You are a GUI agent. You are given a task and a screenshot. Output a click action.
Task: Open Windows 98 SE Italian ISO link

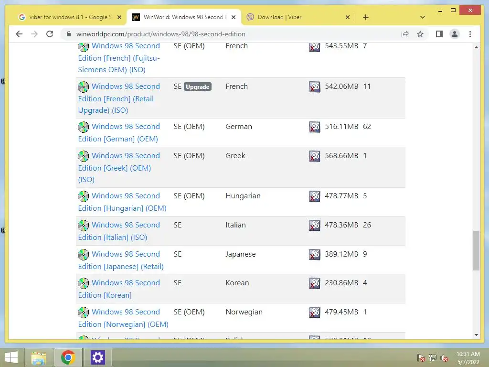[119, 231]
